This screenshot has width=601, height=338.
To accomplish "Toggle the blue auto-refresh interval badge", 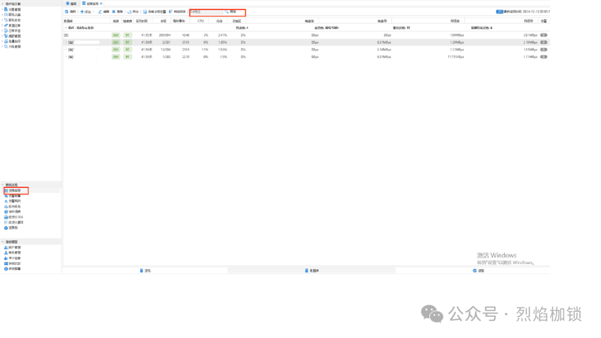I will click(x=499, y=12).
